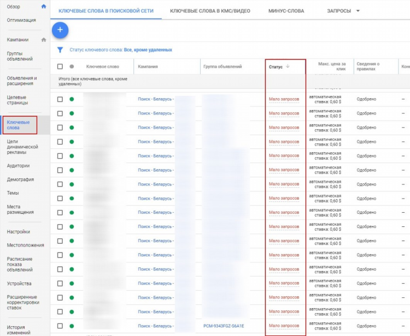
Task: Open the Запросы tab
Action: [339, 11]
